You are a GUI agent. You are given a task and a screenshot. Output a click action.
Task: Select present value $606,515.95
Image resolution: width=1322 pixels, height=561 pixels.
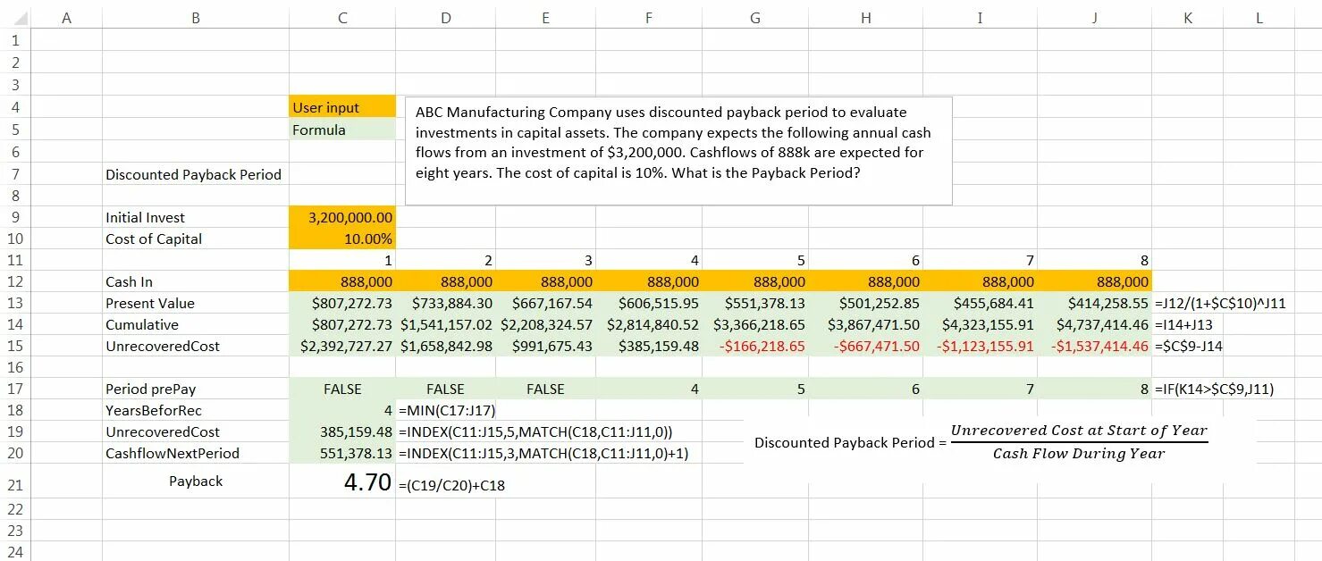pyautogui.click(x=649, y=303)
